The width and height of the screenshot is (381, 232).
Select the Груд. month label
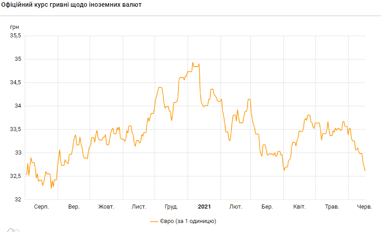[171, 207]
